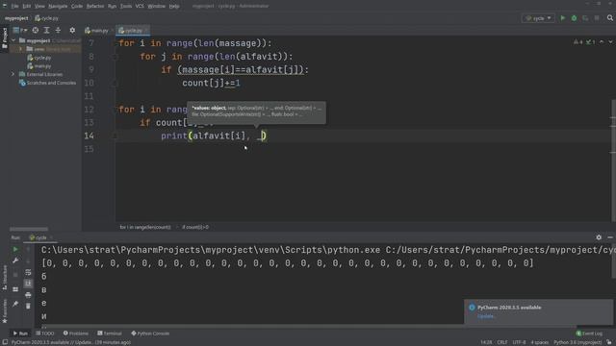
Task: Open the VCS menu
Action: (140, 6)
